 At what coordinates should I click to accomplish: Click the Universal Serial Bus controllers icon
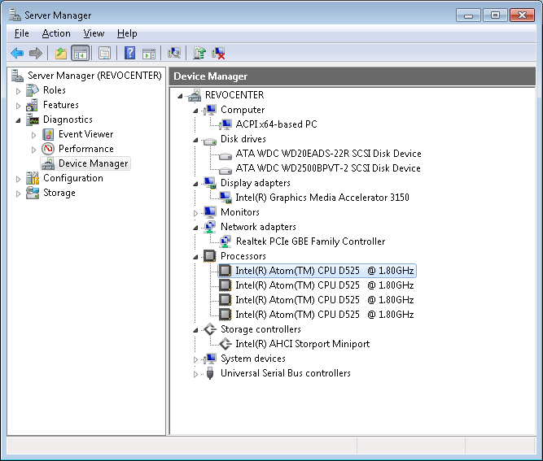210,373
